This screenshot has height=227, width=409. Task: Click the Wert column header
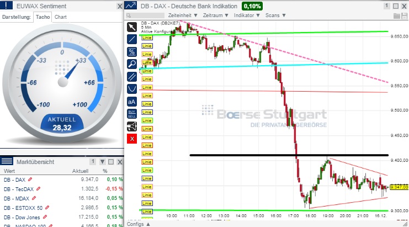9,171
